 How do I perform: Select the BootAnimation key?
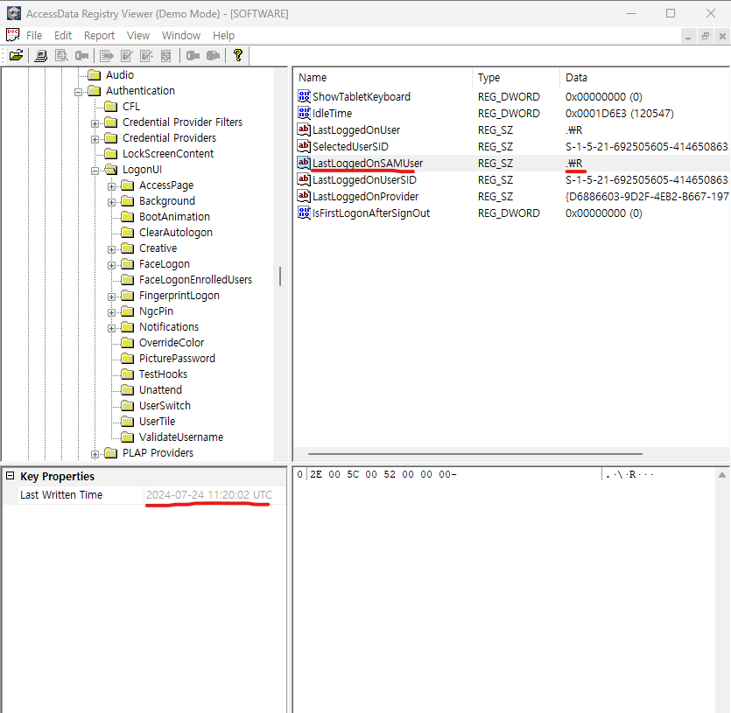[174, 217]
